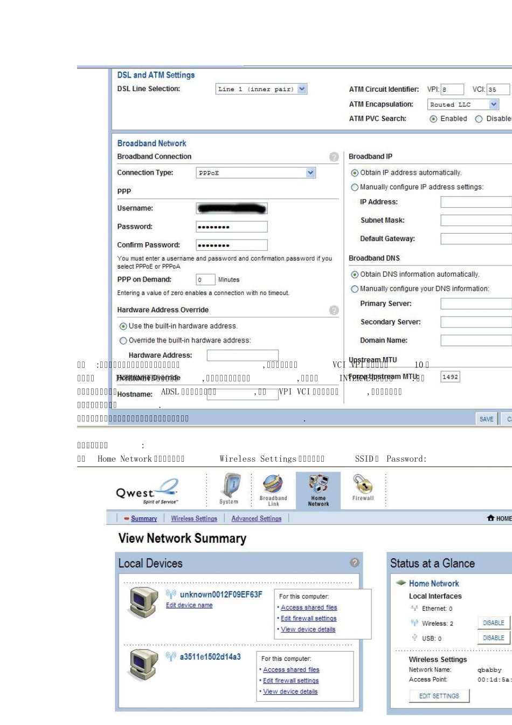
Task: Click the Secondary Server field
Action: coord(476,322)
